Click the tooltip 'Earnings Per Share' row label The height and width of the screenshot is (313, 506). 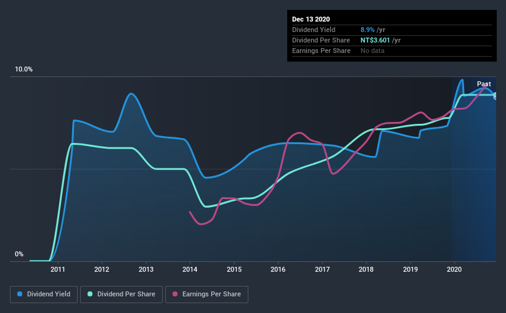pyautogui.click(x=321, y=51)
